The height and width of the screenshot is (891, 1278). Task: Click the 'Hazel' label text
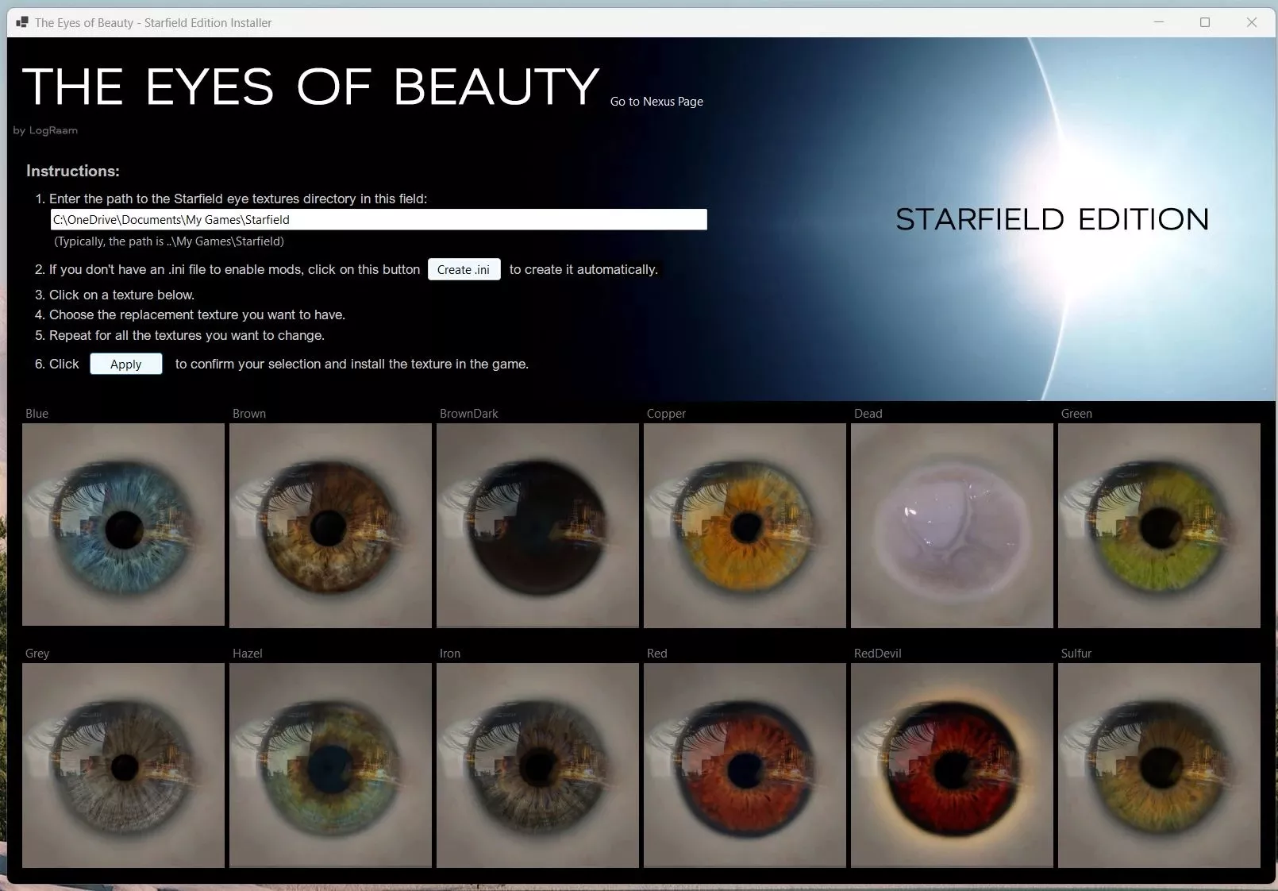tap(248, 654)
